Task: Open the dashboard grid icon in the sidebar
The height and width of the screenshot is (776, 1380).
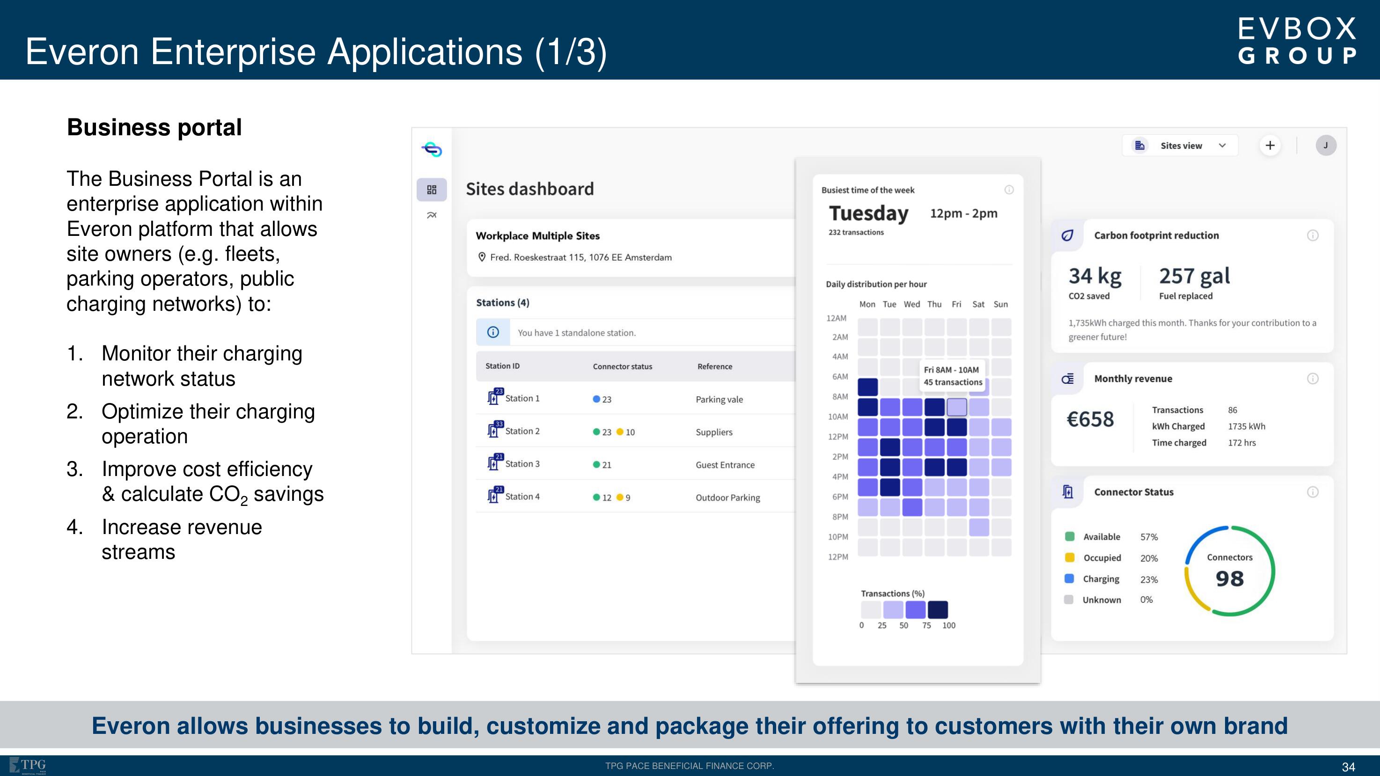Action: (432, 190)
